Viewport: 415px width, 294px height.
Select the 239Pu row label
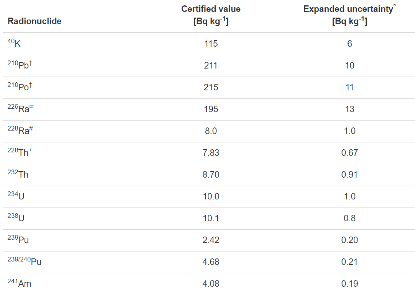click(18, 240)
